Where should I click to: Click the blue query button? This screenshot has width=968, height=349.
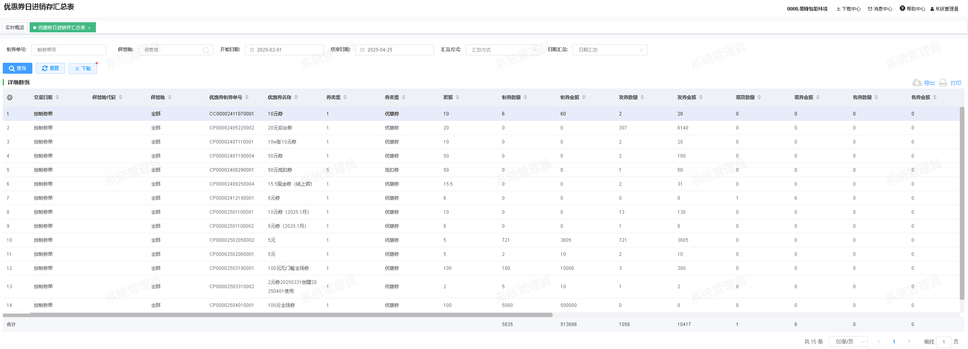coord(18,68)
